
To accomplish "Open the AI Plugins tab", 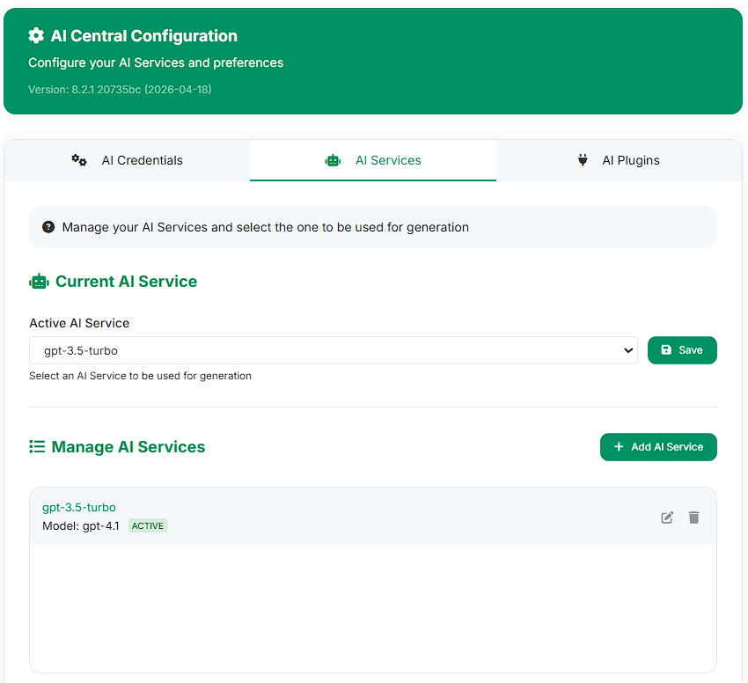I will tap(619, 160).
